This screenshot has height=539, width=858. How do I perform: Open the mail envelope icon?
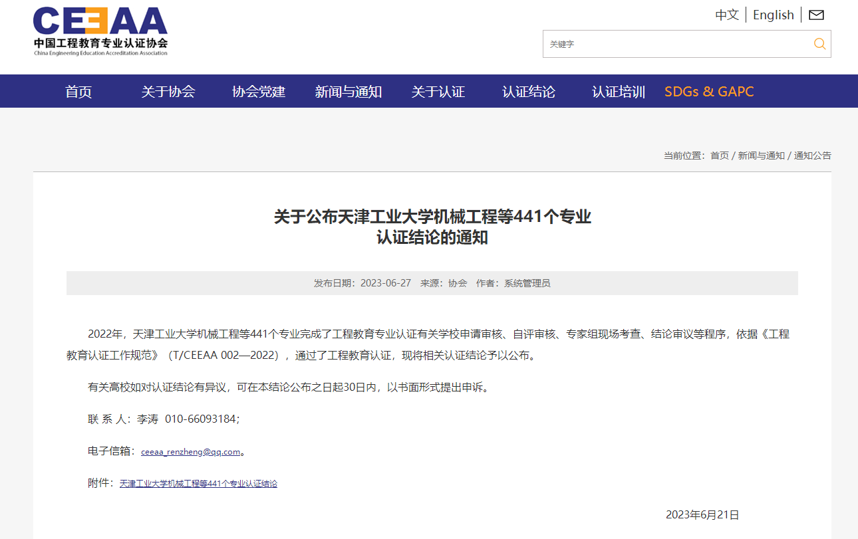click(x=816, y=15)
